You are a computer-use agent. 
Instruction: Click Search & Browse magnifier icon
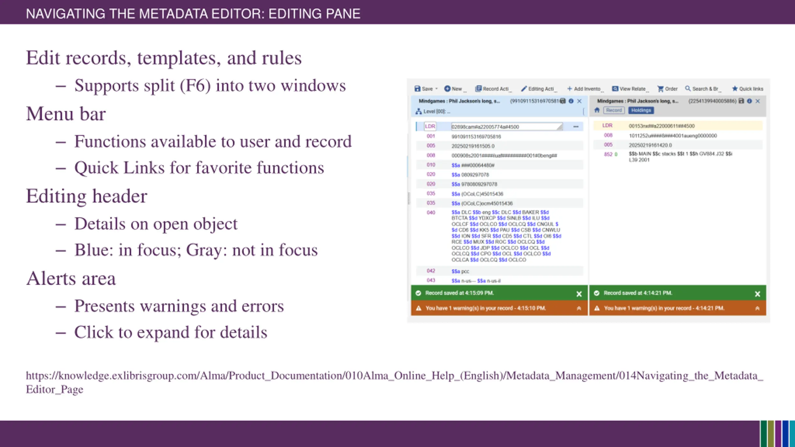pos(688,89)
